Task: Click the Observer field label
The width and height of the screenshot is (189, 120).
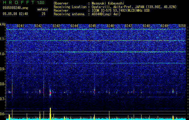Action: pos(61,3)
